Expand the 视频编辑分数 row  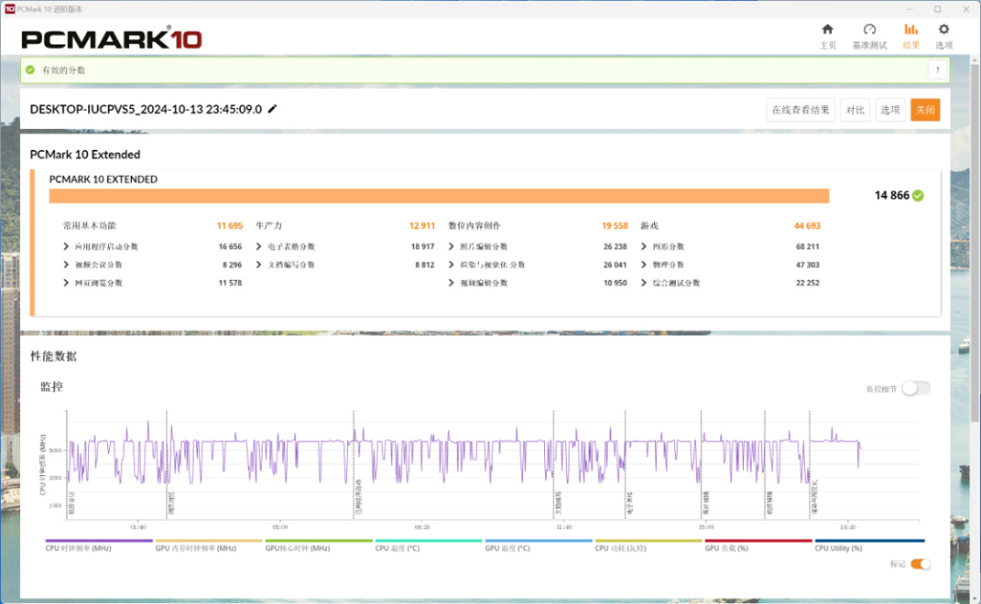(x=538, y=282)
